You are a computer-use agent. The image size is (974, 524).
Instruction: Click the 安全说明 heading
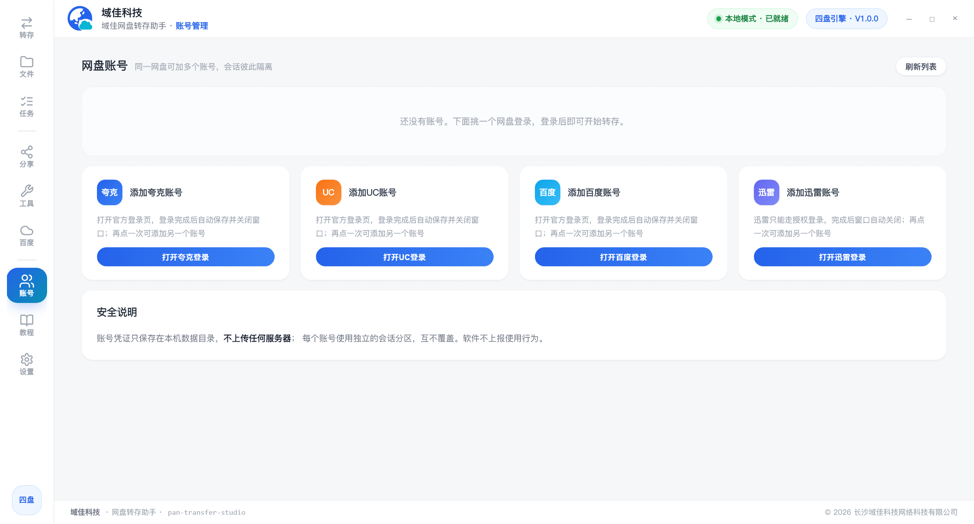(117, 312)
